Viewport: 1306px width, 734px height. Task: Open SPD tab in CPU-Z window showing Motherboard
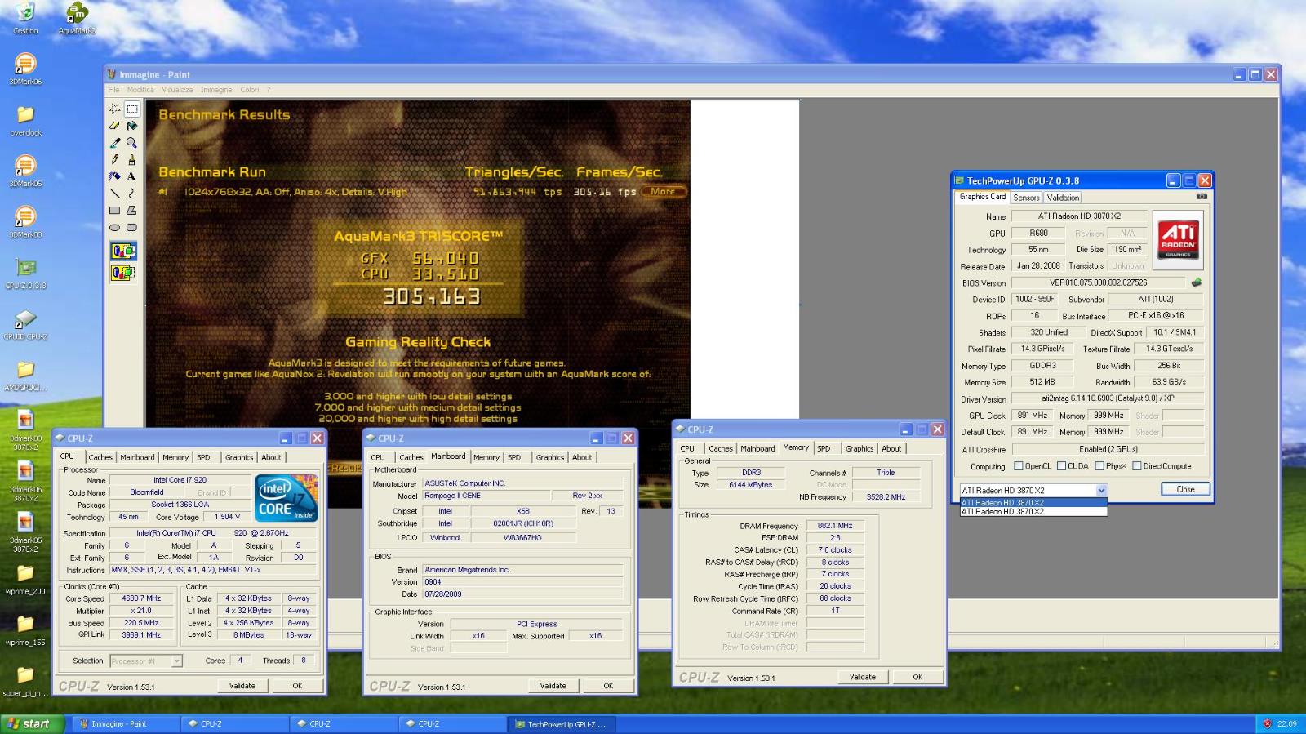click(514, 458)
